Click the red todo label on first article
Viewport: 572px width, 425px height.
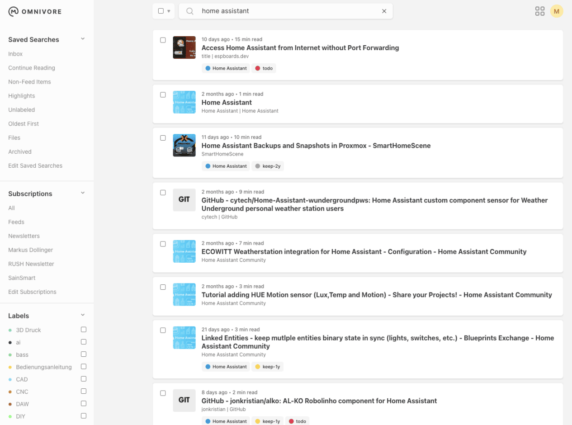[264, 68]
